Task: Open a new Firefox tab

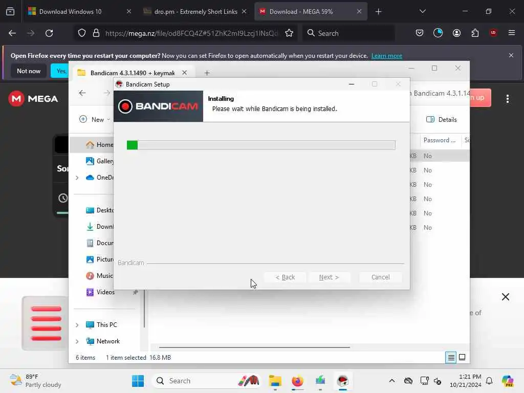Action: [x=378, y=12]
